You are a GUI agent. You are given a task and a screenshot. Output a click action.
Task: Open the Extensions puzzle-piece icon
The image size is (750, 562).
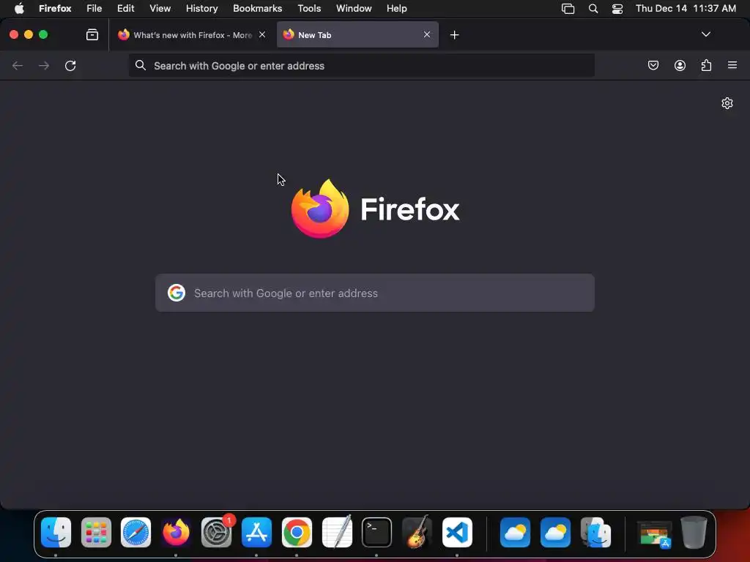706,65
